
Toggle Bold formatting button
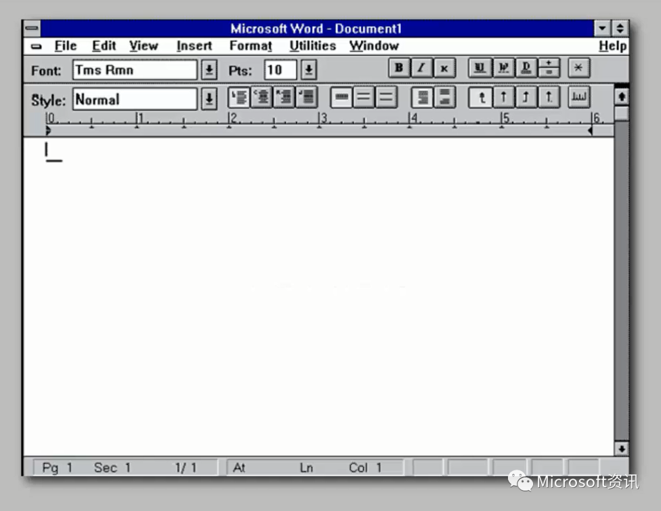(x=399, y=68)
